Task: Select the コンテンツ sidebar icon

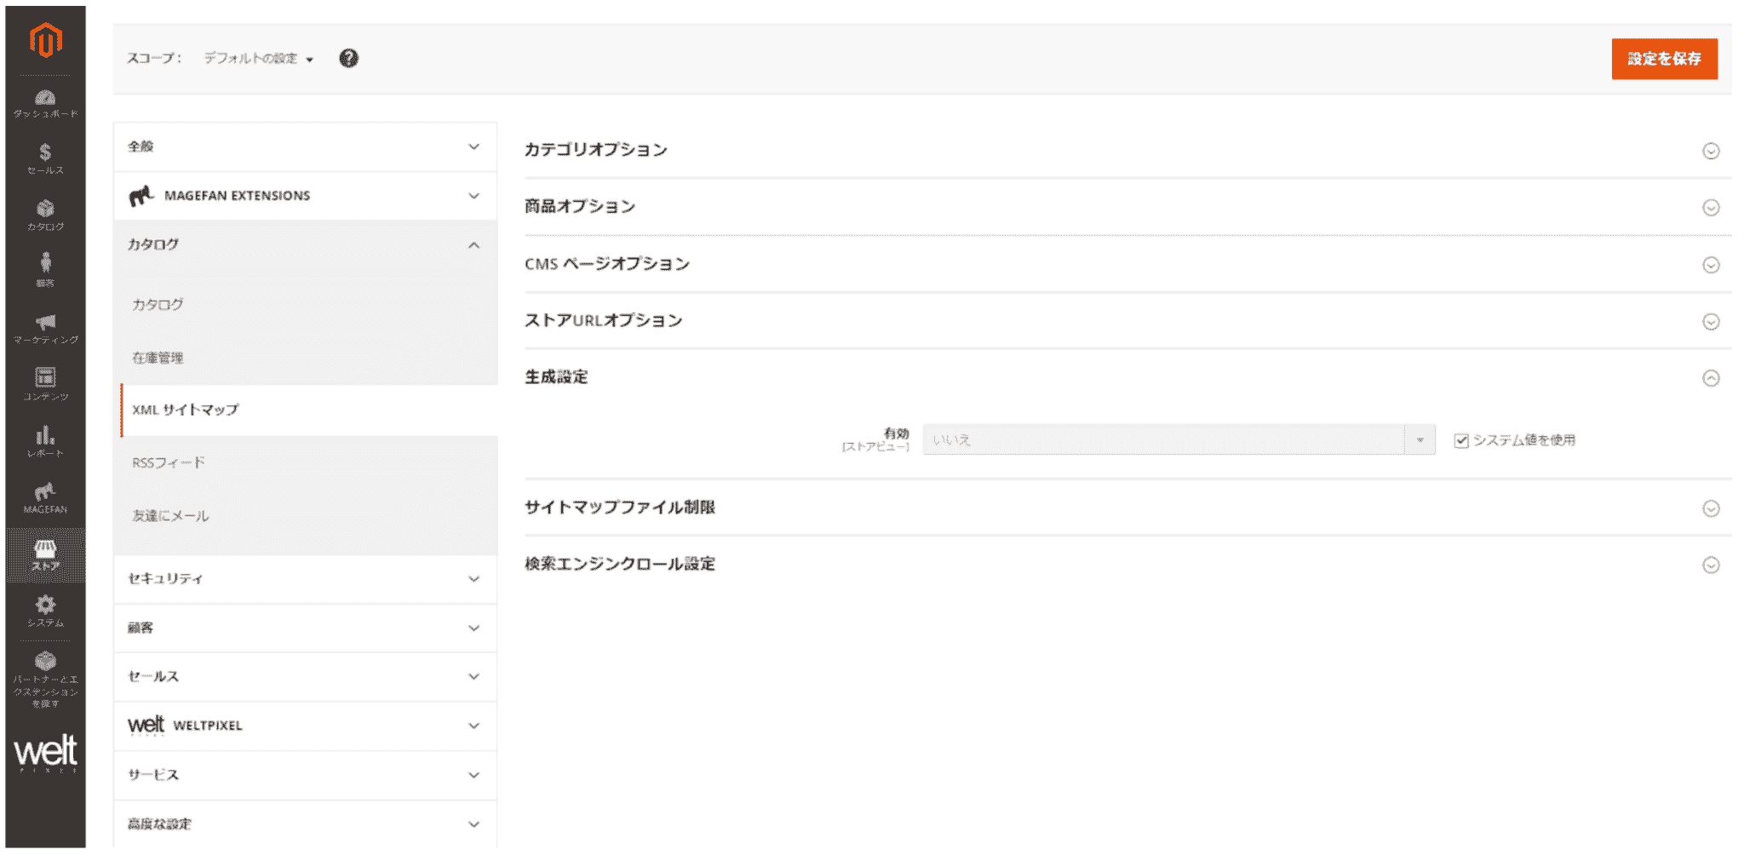Action: coord(46,382)
